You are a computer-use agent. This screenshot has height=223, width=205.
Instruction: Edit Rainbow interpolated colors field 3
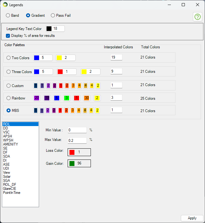point(116,98)
